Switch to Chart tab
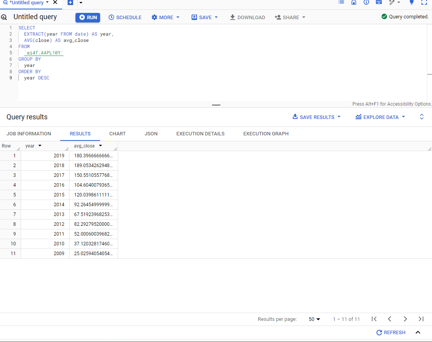432x342 pixels. [117, 134]
